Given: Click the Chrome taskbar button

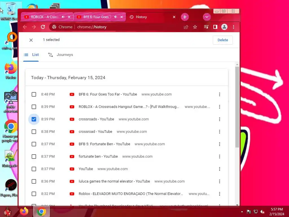Looking at the screenshot, I should coord(41,211).
